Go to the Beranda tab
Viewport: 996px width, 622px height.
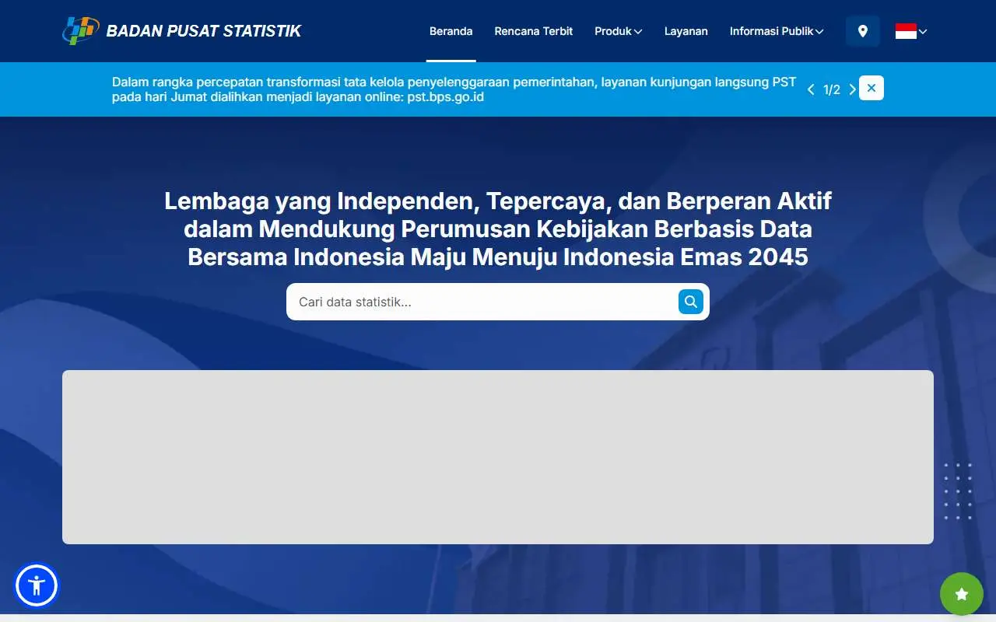[451, 31]
